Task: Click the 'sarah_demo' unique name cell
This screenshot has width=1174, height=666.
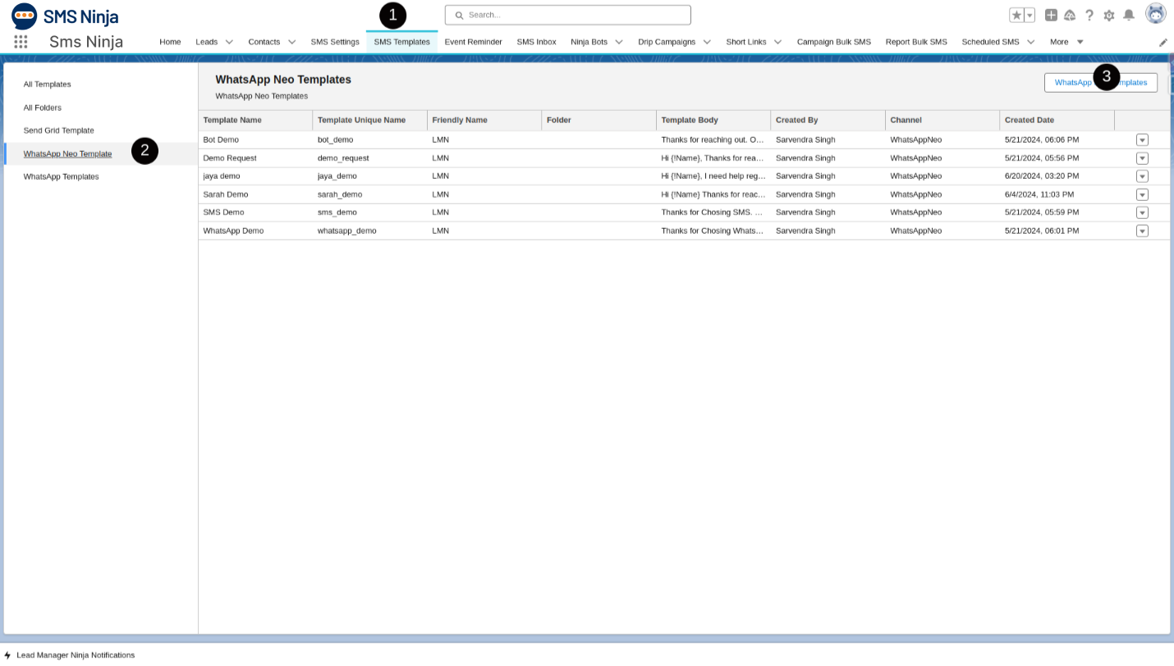Action: tap(340, 194)
